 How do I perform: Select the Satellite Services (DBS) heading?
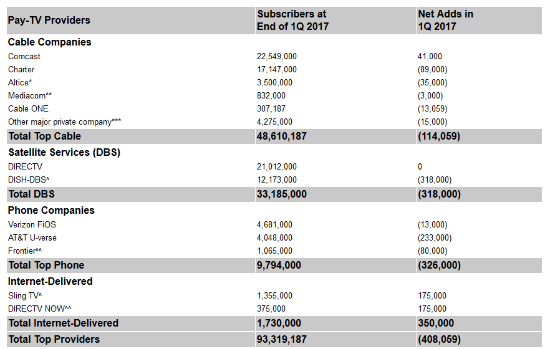(x=64, y=153)
